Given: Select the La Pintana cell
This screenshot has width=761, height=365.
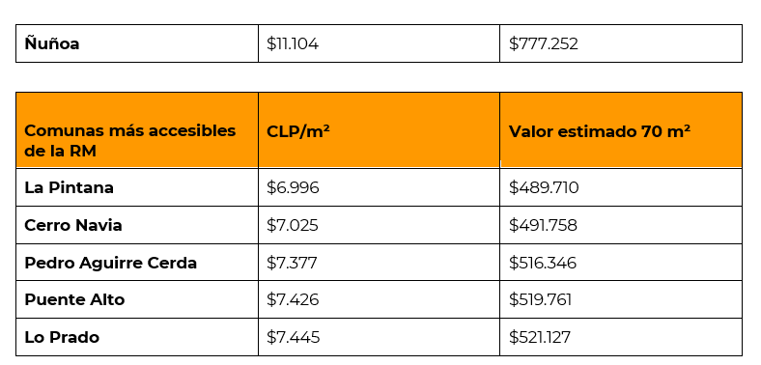Looking at the screenshot, I should coord(137,187).
